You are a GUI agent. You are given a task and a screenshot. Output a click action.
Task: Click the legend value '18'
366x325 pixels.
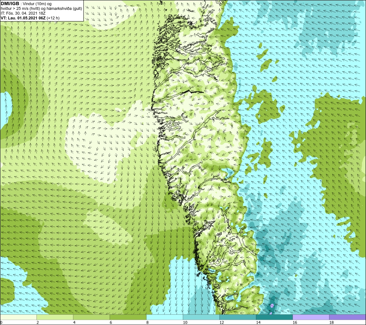[331, 322]
